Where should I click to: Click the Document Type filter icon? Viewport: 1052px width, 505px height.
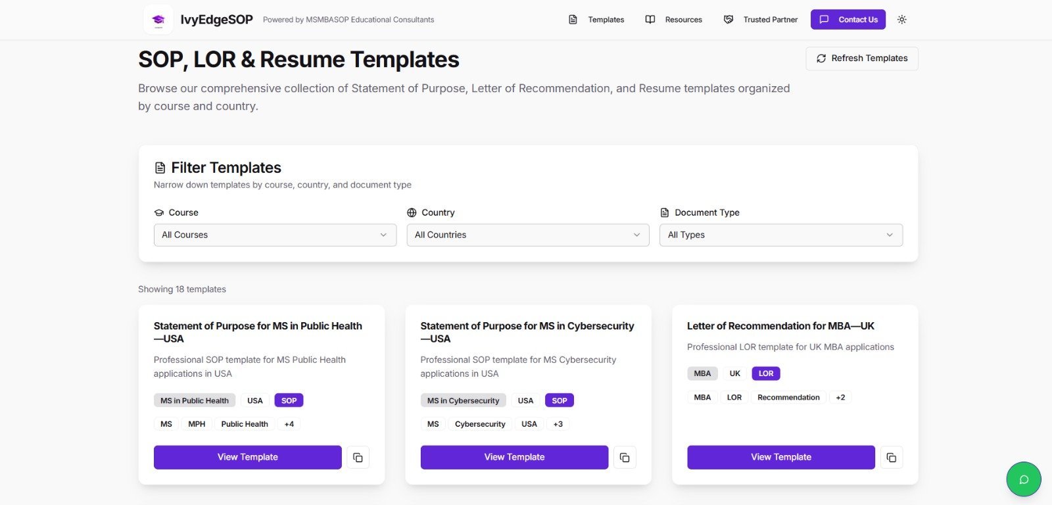(665, 212)
